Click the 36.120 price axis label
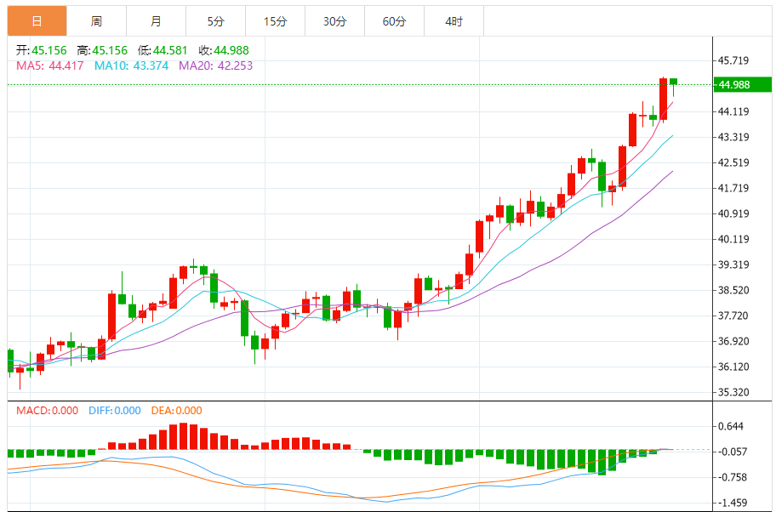 [733, 367]
